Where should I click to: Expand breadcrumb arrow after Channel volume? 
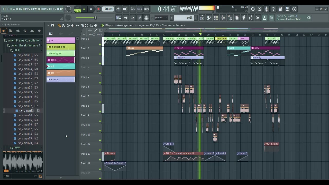point(184,25)
